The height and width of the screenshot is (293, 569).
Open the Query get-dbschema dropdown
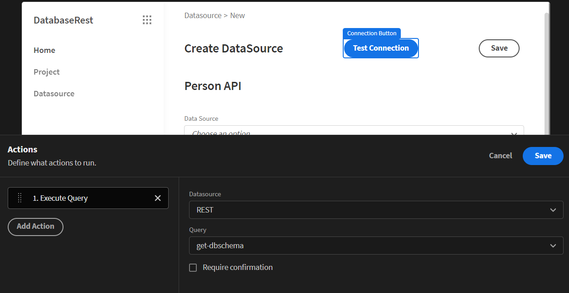coord(376,246)
